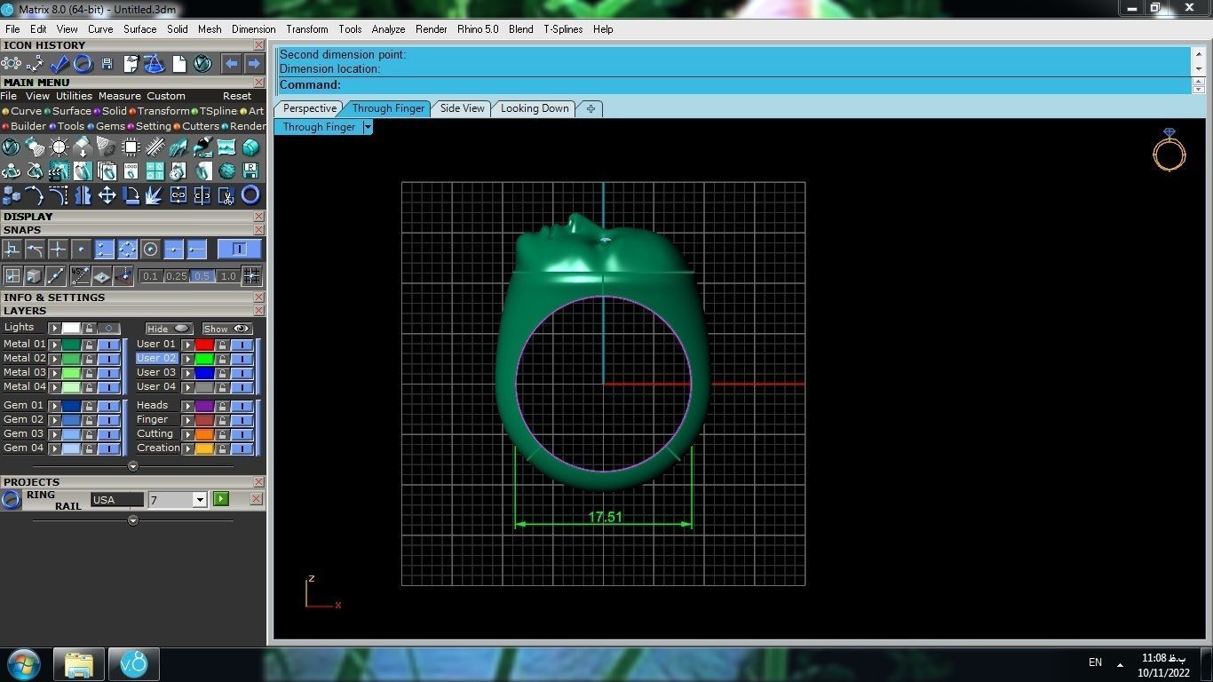Go forward with Icon History right arrow
Viewport: 1213px width, 682px height.
254,64
